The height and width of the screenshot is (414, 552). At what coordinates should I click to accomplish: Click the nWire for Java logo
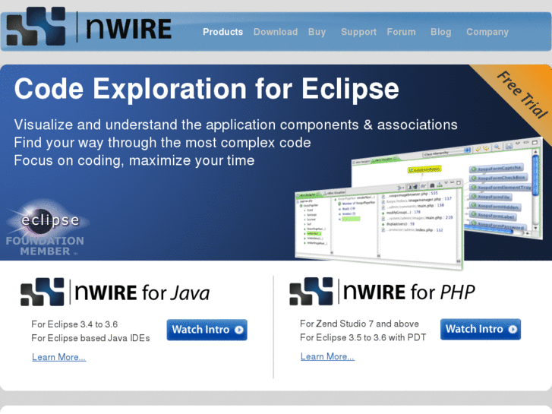[115, 292]
